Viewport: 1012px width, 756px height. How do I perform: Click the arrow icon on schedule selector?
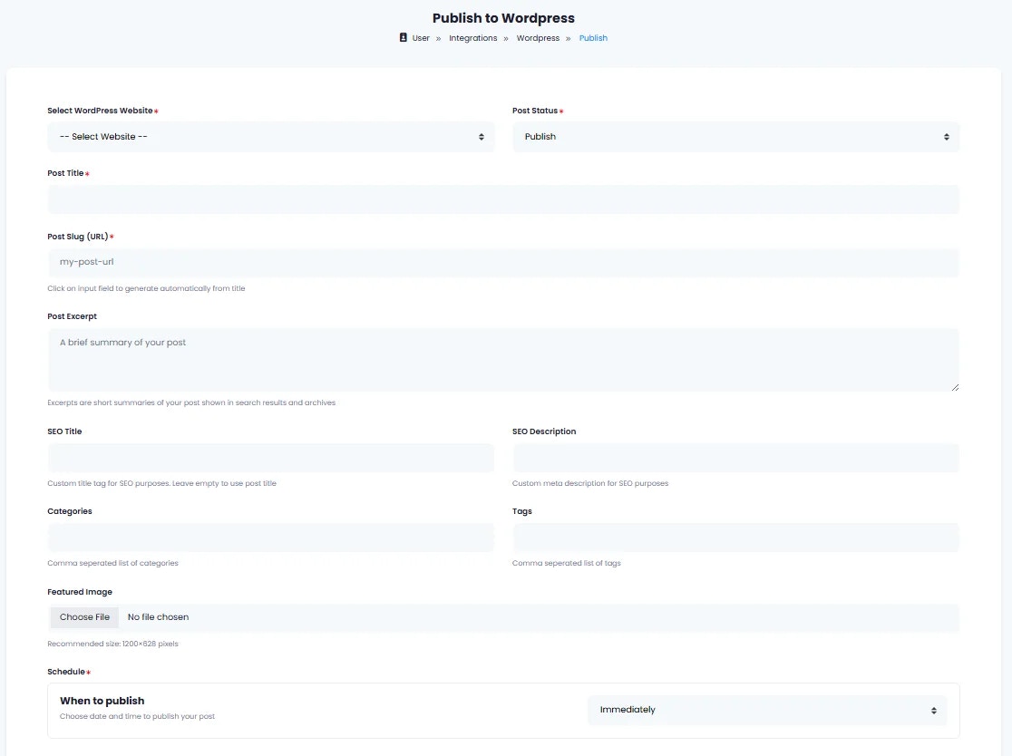[x=933, y=710]
